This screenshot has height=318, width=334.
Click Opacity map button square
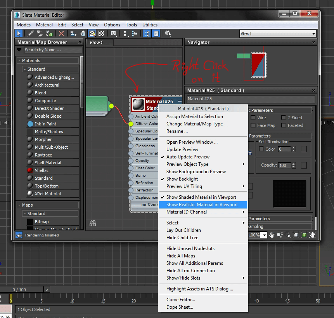pos(304,165)
